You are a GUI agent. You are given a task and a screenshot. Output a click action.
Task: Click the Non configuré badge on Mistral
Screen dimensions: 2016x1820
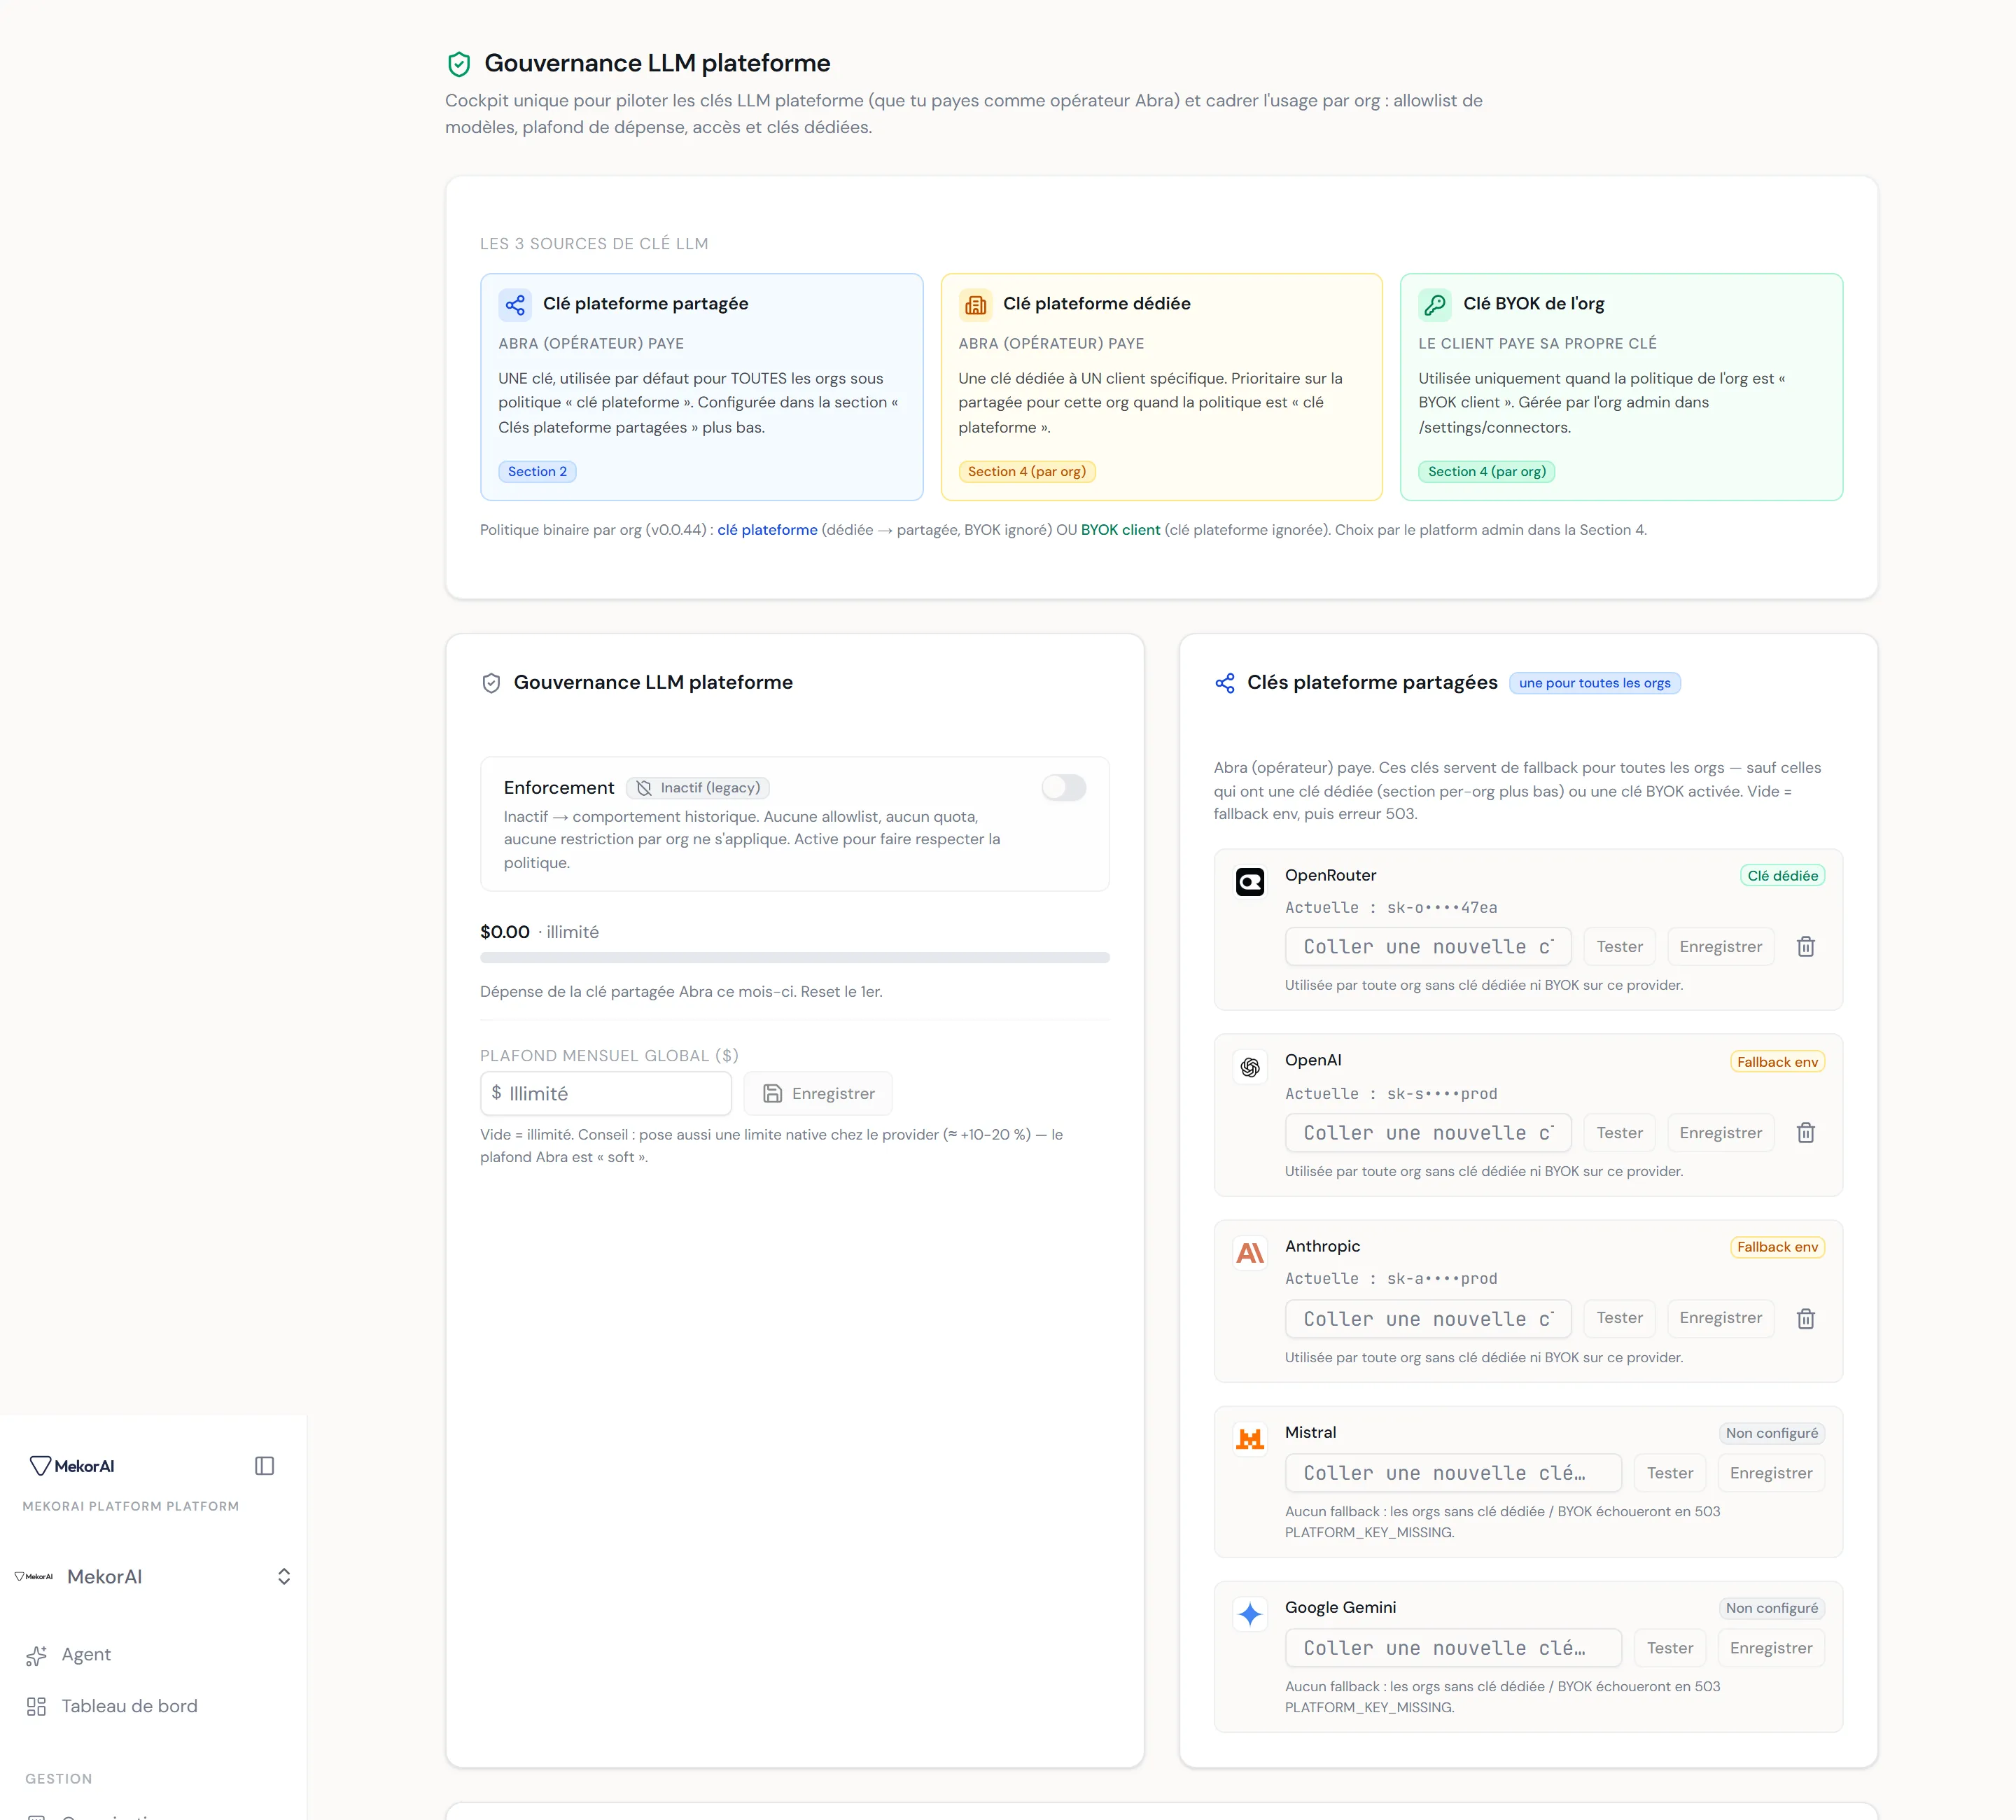pos(1772,1433)
